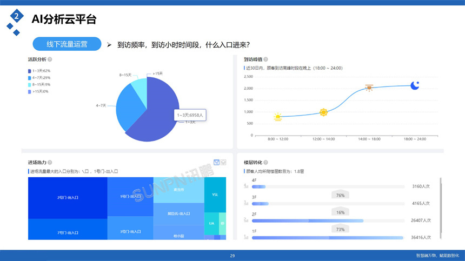Image resolution: width=465 pixels, height=261 pixels.
Task: Click the 线下流量运营 button
Action: [67, 44]
